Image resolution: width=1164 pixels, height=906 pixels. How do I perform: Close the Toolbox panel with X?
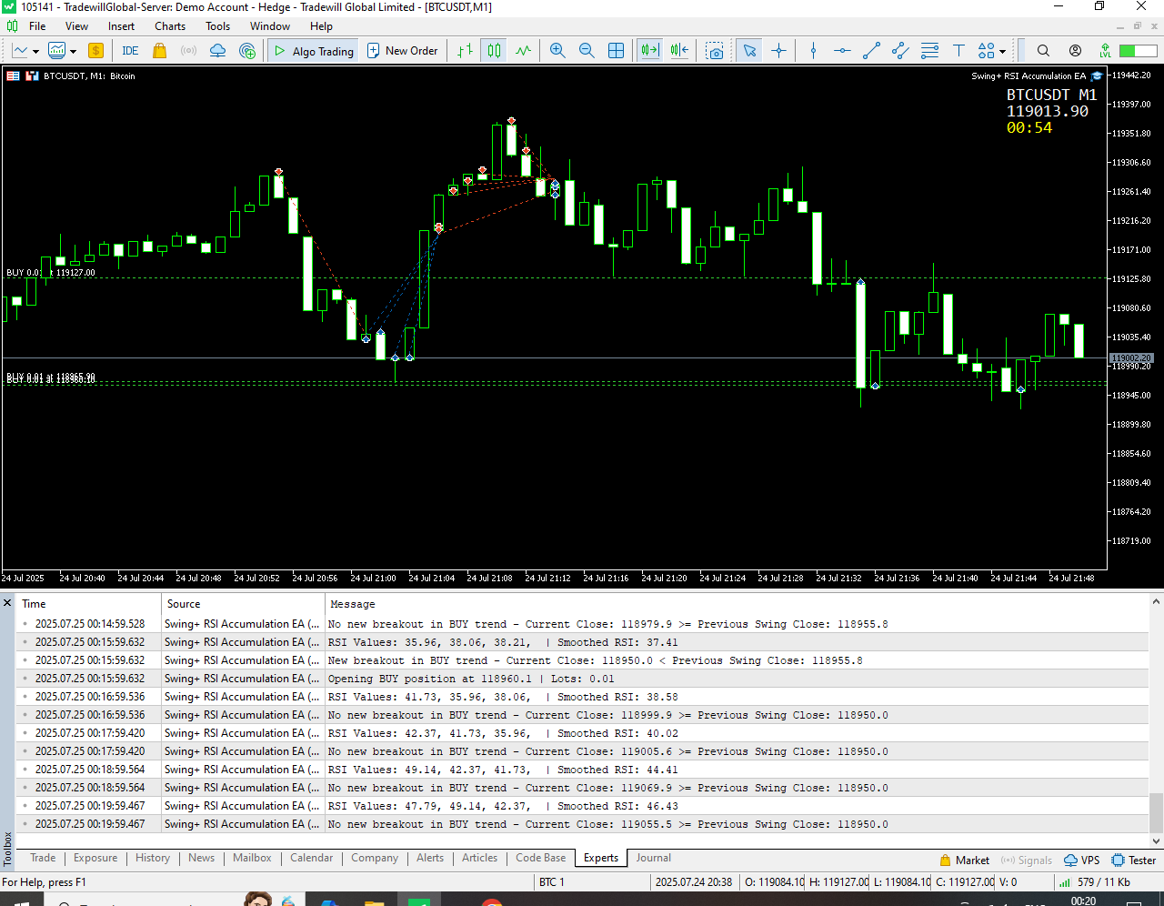click(7, 603)
